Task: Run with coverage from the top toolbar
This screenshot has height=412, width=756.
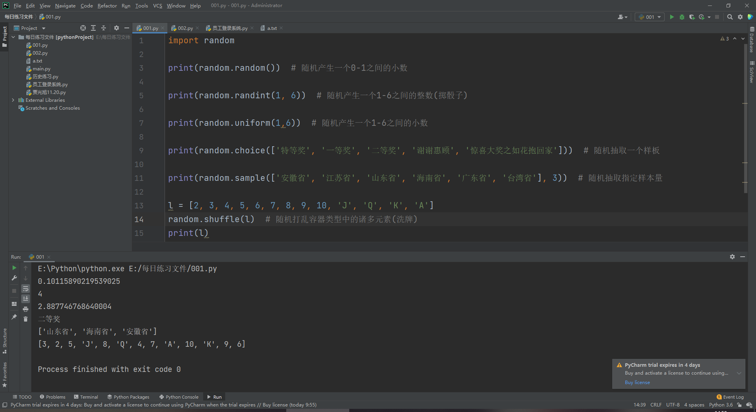Action: coord(692,17)
